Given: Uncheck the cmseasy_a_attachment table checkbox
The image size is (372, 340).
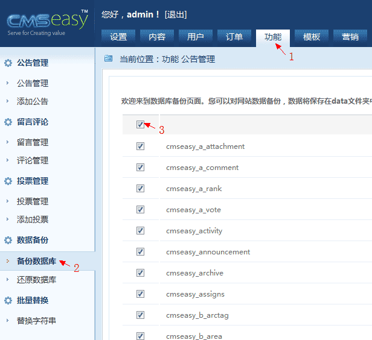Looking at the screenshot, I should pyautogui.click(x=140, y=146).
